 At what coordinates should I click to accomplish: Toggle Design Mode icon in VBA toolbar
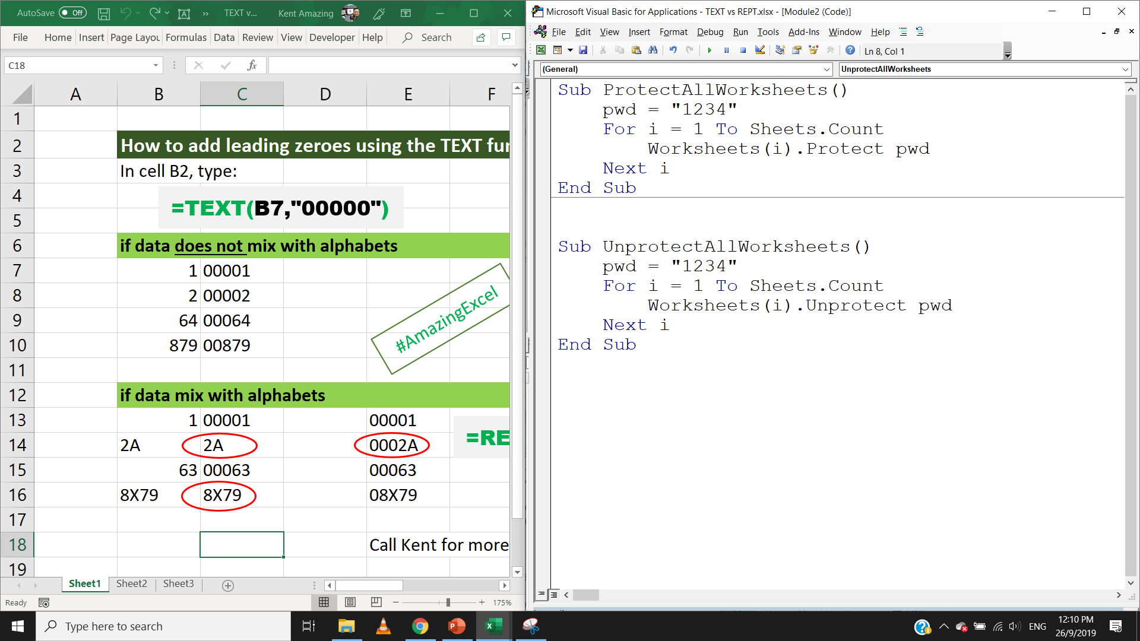coord(760,50)
